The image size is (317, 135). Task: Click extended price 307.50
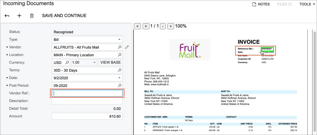[293, 127]
